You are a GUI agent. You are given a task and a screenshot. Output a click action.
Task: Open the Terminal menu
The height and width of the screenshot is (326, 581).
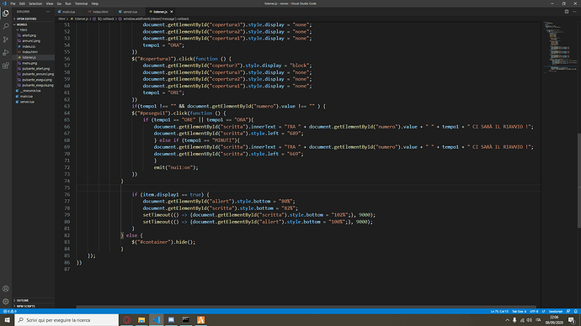(x=81, y=3)
